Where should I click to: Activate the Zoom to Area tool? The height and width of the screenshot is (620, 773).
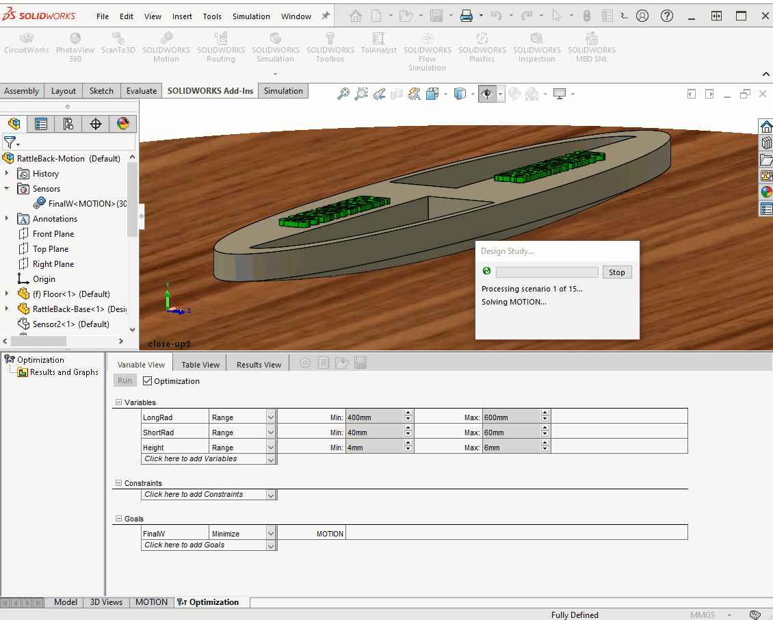point(361,94)
